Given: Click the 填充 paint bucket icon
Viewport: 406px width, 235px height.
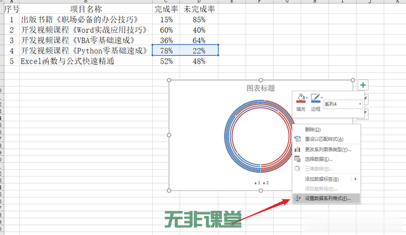Looking at the screenshot, I should click(x=300, y=98).
